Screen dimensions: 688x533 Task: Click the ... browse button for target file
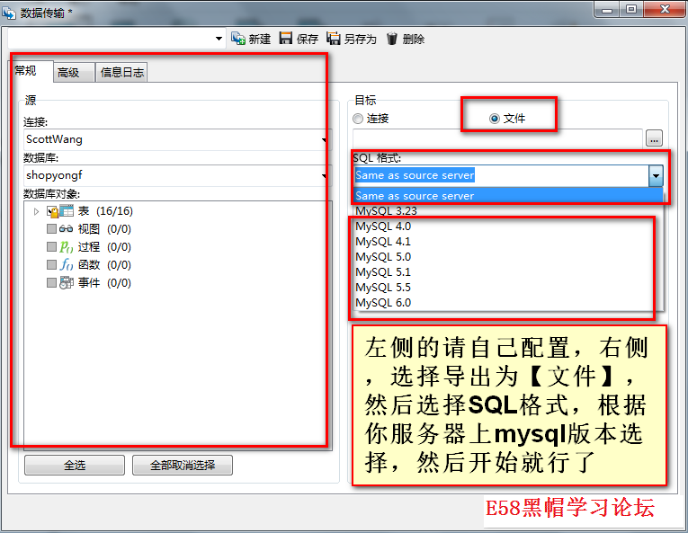[x=655, y=138]
